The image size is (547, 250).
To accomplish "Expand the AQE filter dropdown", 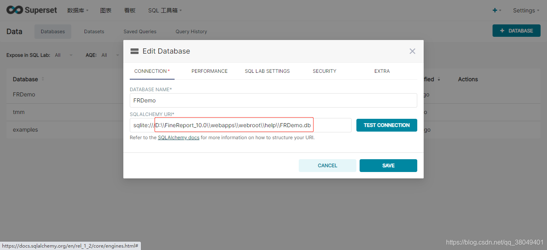I will (x=110, y=55).
